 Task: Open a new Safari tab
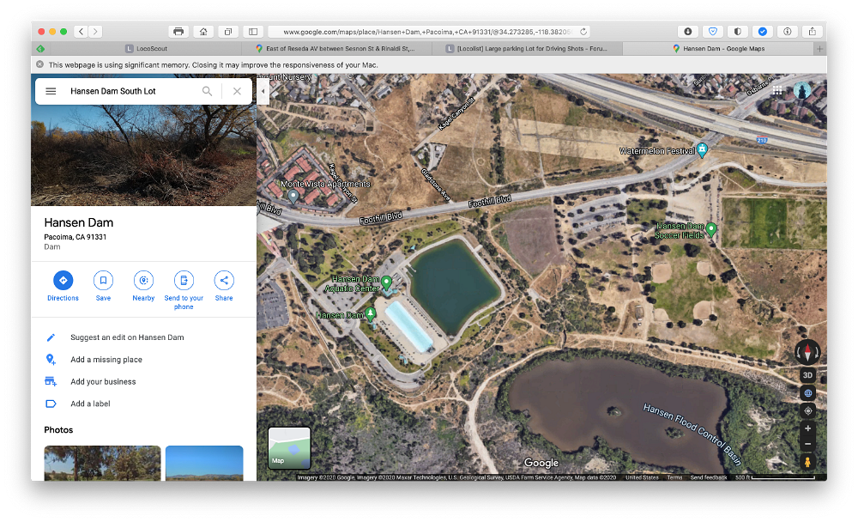[819, 49]
